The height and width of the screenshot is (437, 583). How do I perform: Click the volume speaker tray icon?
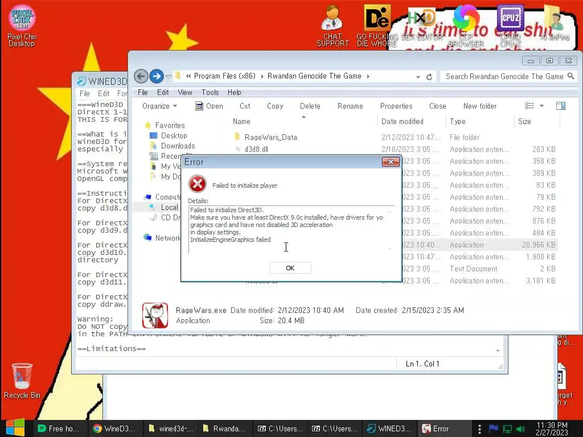point(521,429)
